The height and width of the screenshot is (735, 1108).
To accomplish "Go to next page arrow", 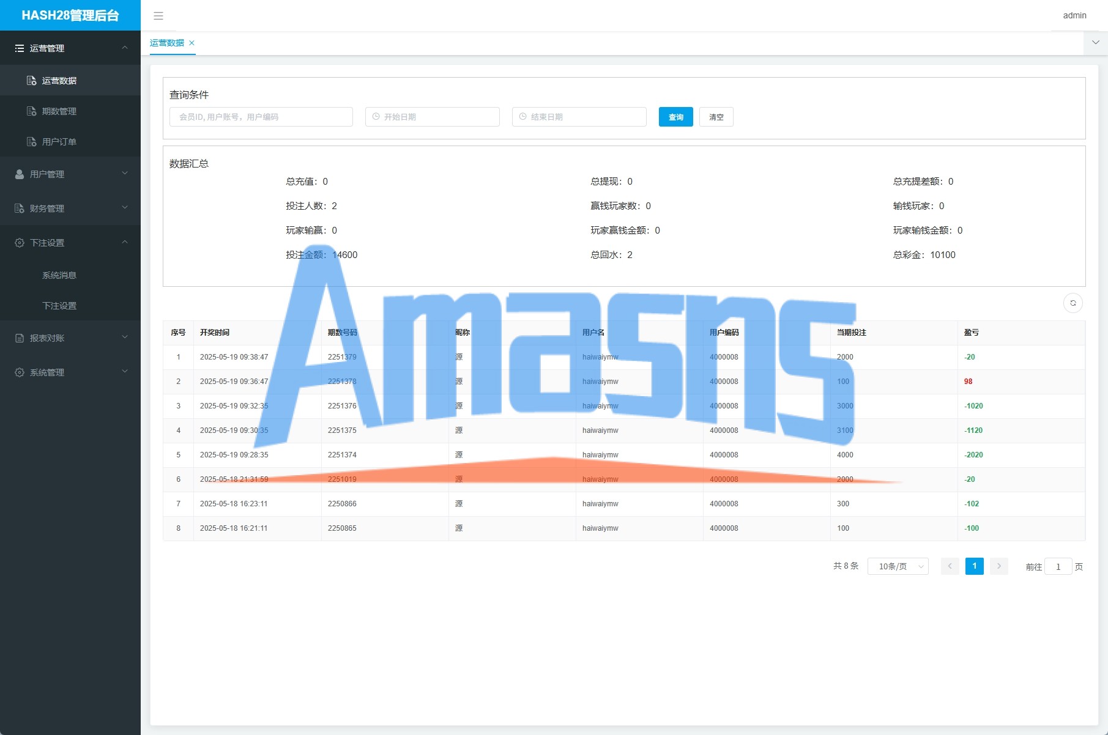I will click(999, 566).
